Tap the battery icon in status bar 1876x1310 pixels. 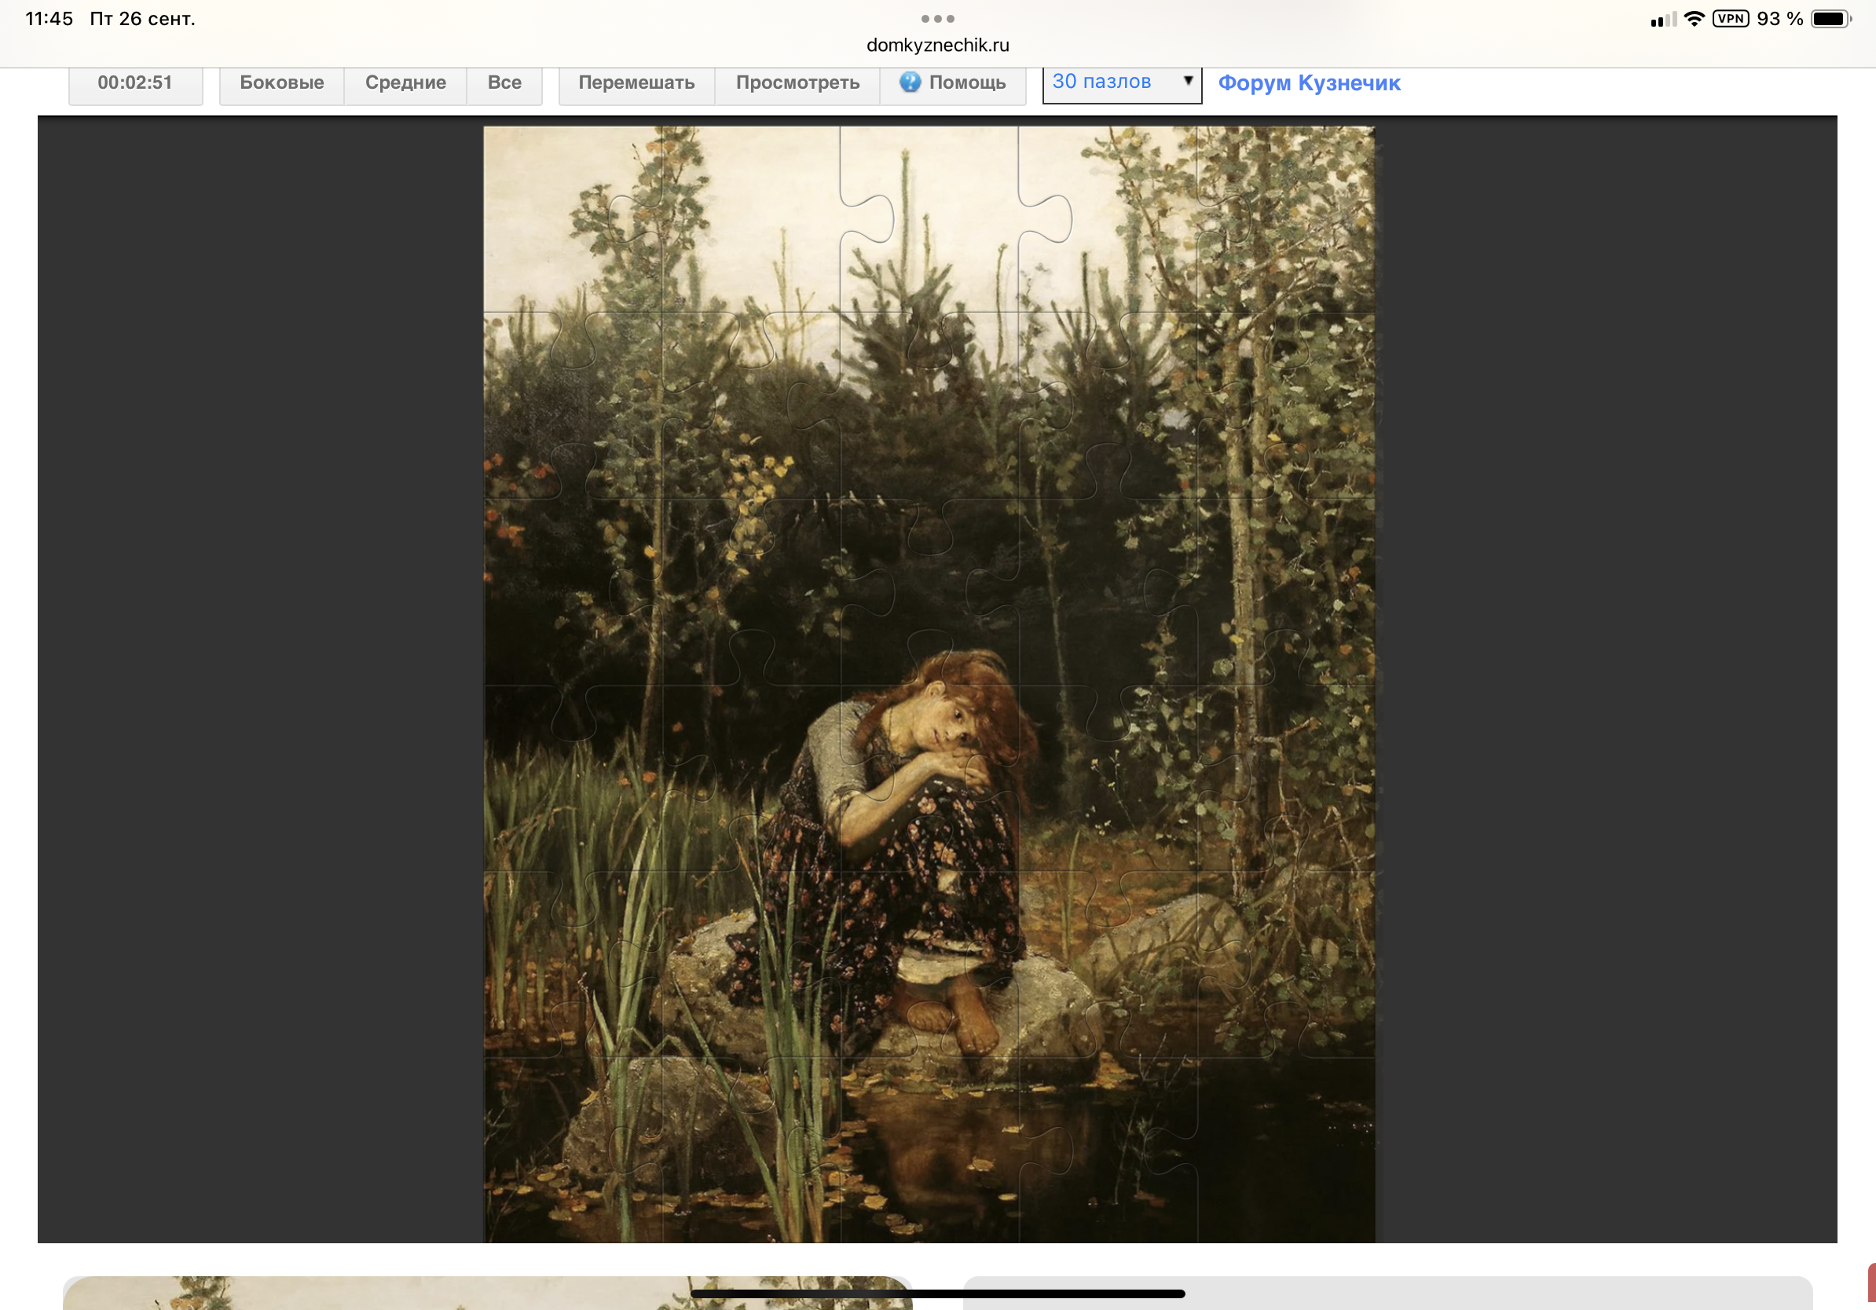(x=1830, y=19)
